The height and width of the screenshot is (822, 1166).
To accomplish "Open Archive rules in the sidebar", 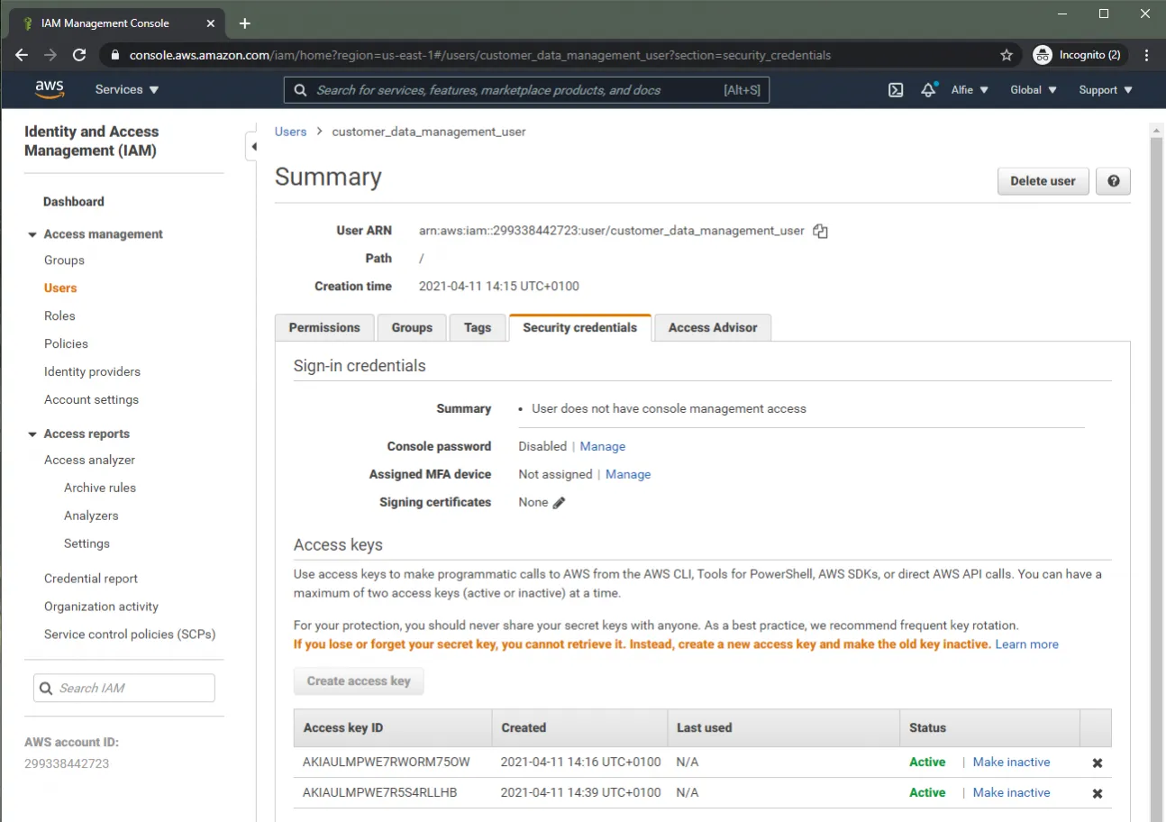I will click(x=100, y=489).
